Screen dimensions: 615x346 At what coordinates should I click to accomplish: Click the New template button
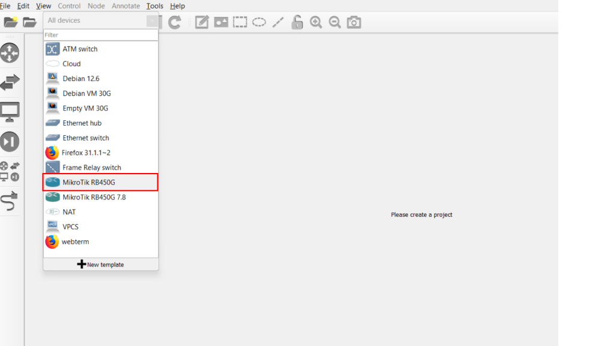[101, 264]
